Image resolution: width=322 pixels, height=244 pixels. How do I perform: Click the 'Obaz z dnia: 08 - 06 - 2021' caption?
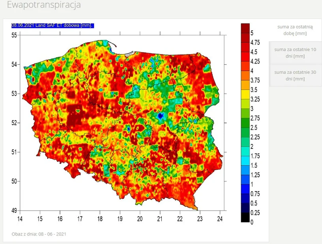point(39,234)
